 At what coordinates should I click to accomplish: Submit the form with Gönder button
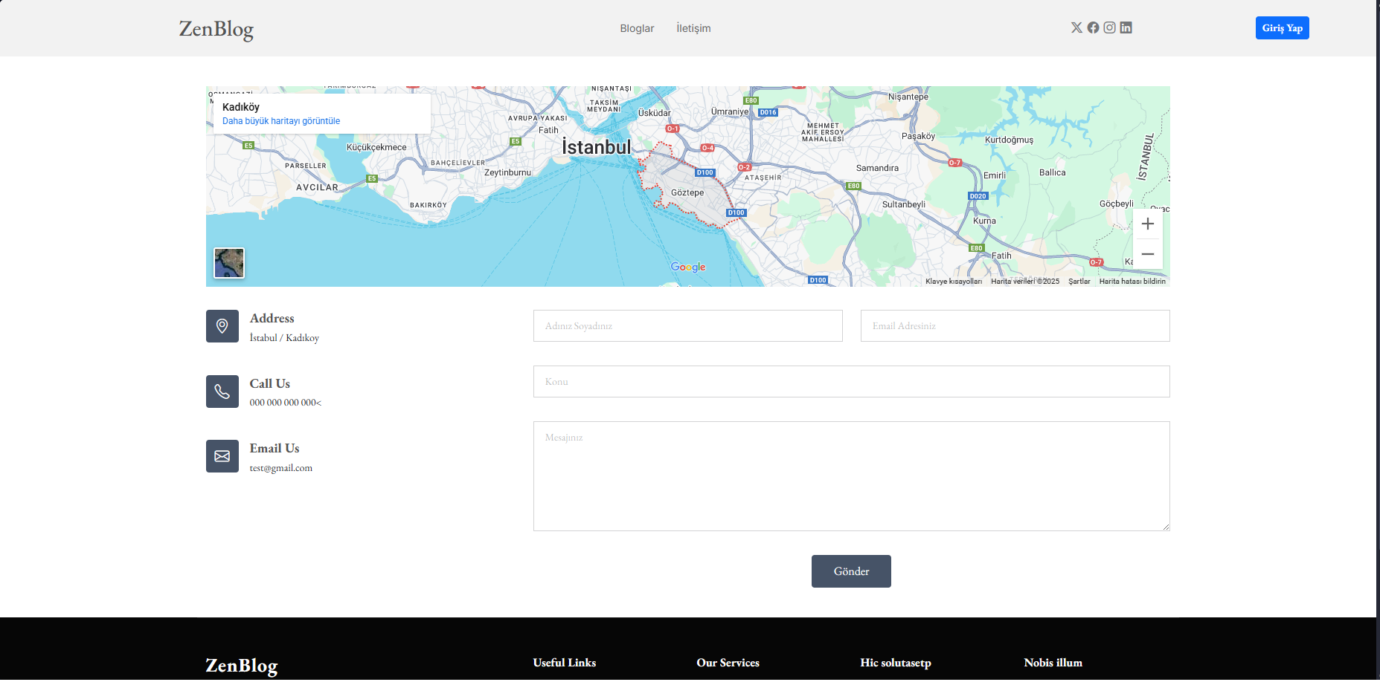[x=851, y=571]
